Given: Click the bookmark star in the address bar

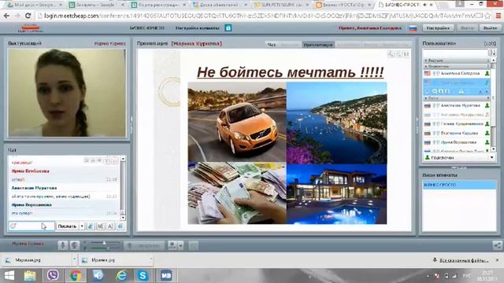Looking at the screenshot, I should (x=487, y=16).
